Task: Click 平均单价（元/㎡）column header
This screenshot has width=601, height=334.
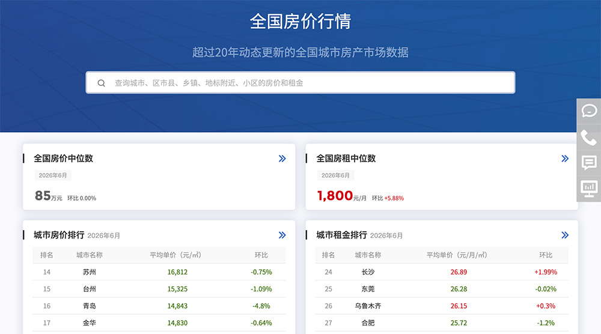Action: point(175,255)
